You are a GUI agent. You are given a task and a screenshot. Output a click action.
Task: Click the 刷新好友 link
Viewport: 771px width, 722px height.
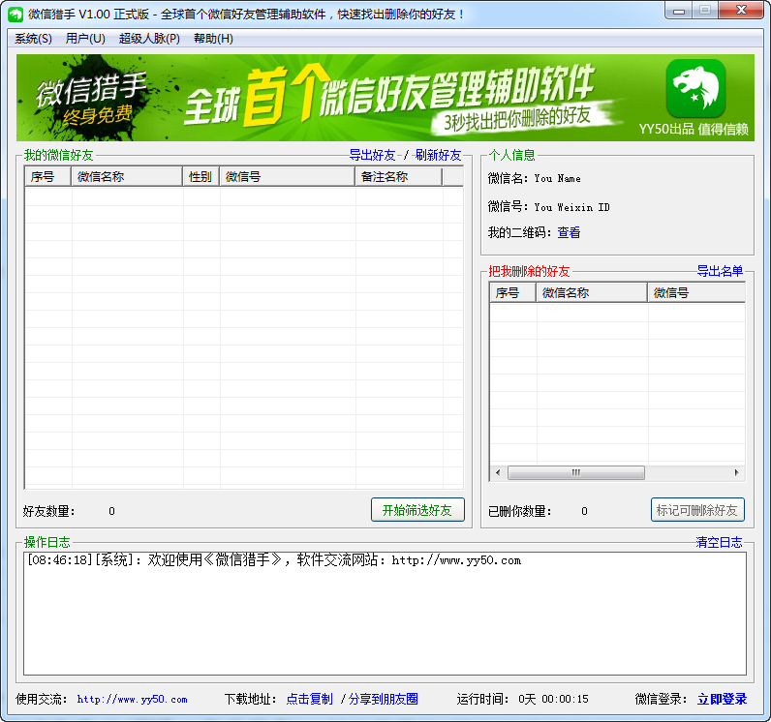click(438, 155)
